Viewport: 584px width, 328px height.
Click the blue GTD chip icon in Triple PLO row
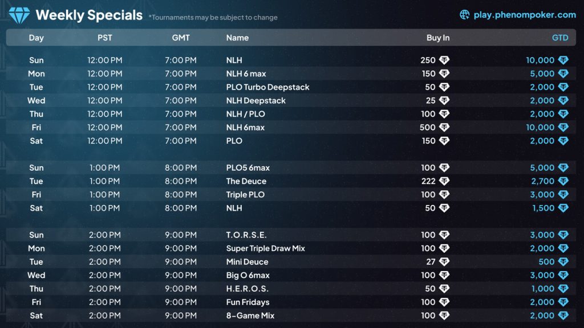click(x=563, y=195)
